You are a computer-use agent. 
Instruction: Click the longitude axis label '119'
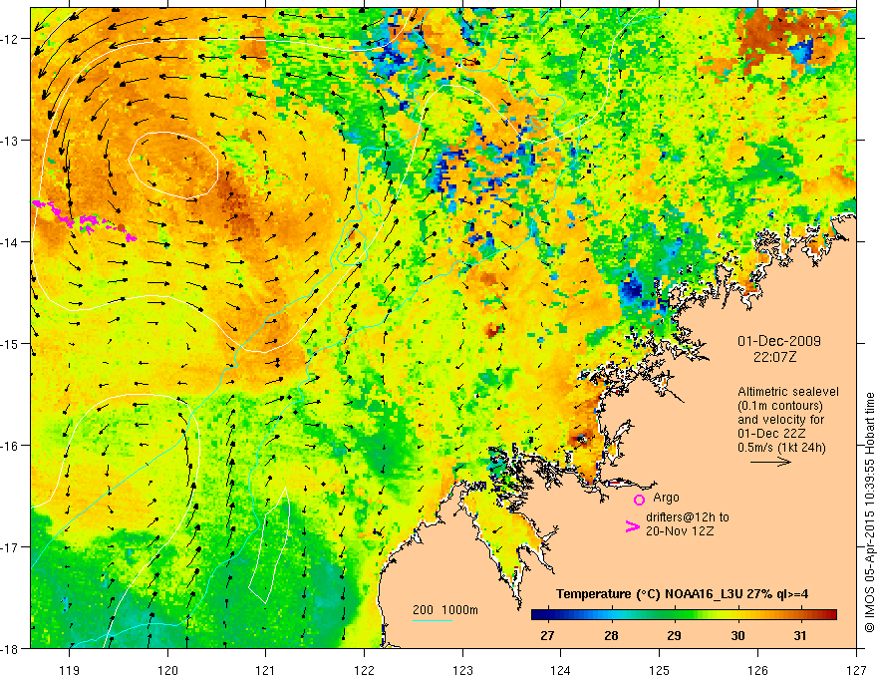70,671
